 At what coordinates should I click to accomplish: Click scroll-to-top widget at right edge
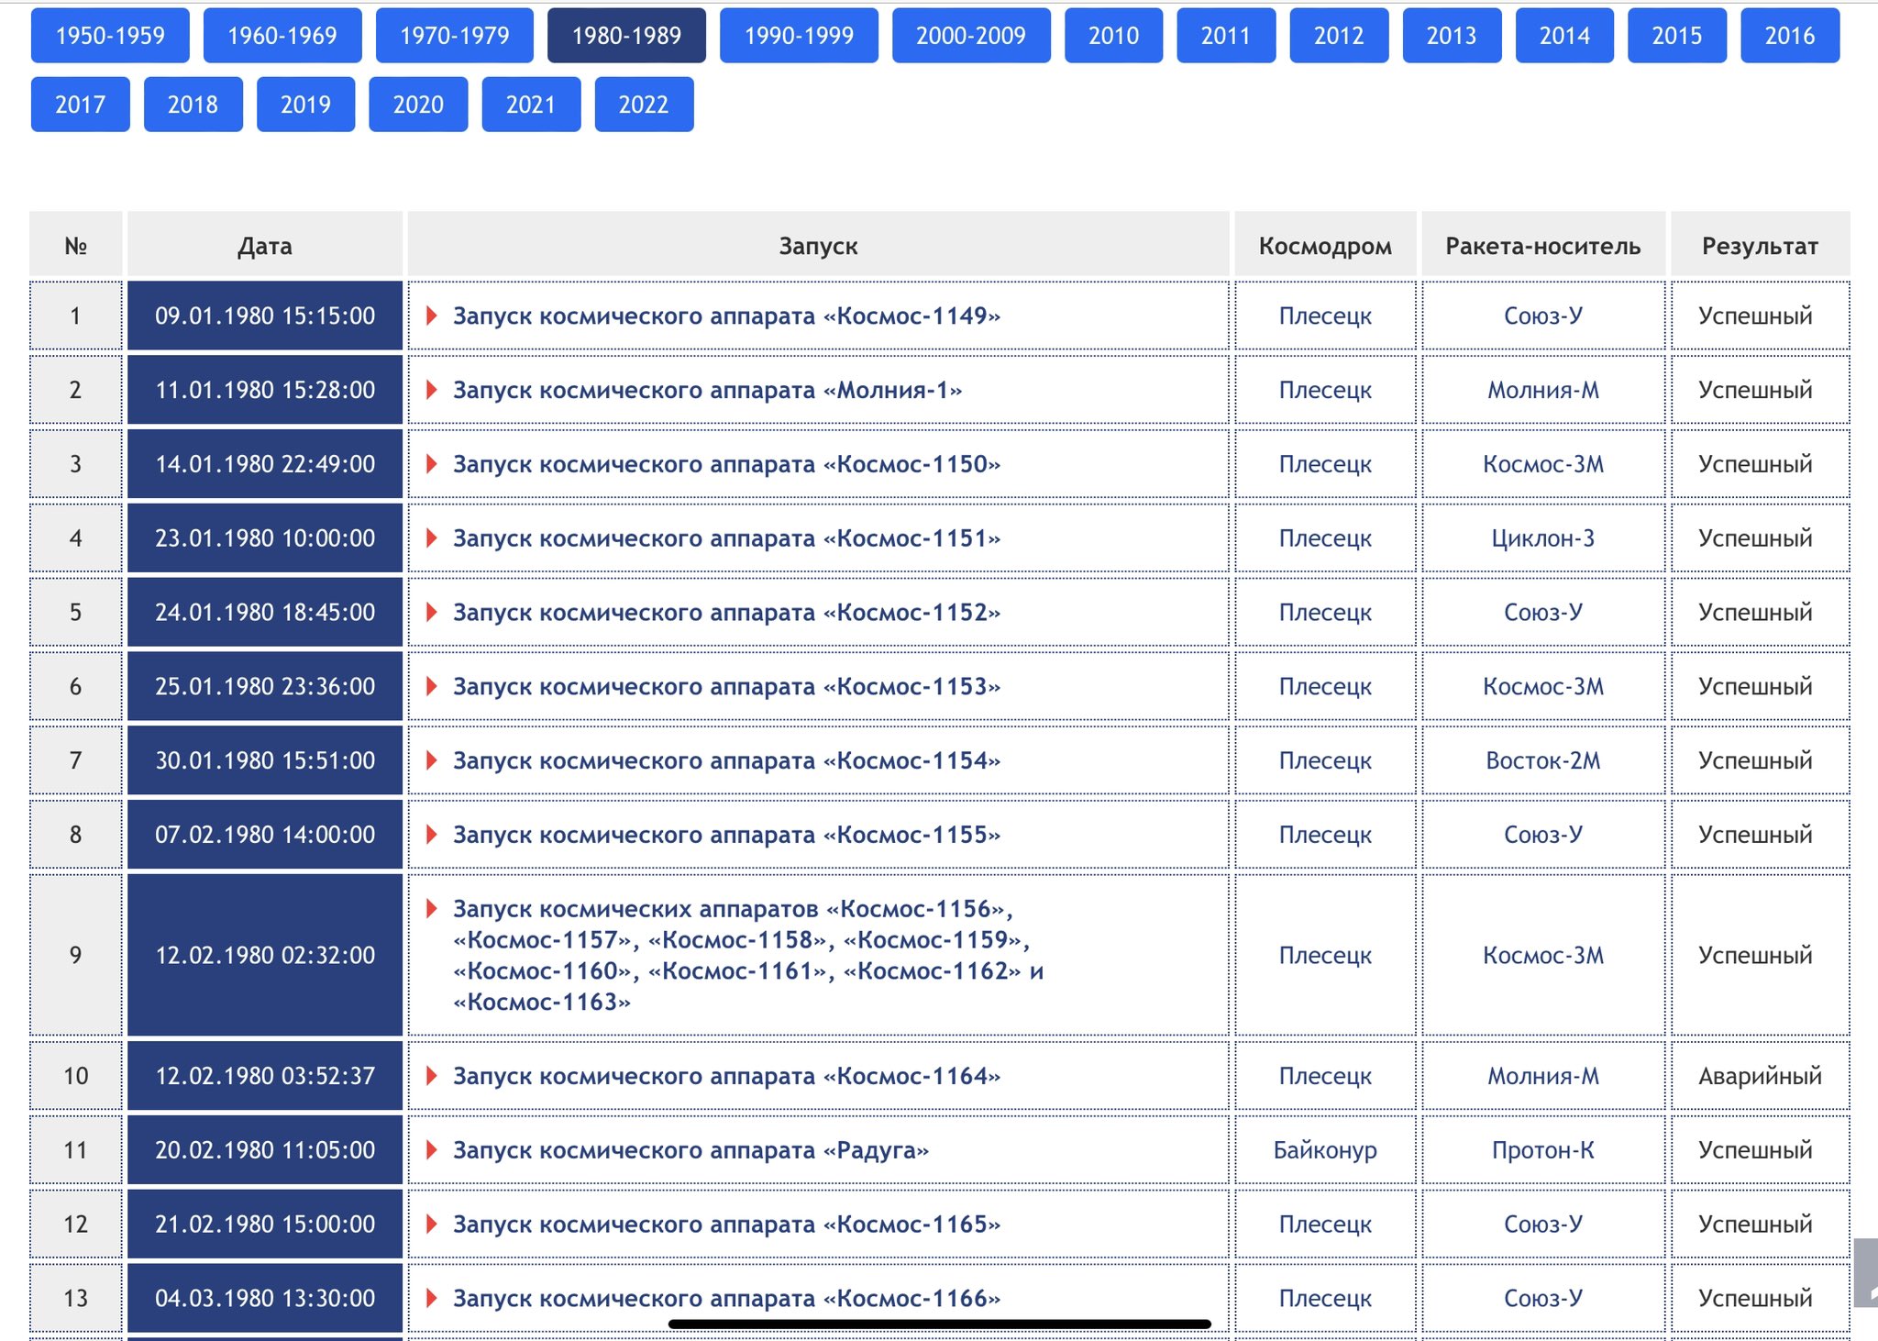(x=1866, y=1273)
